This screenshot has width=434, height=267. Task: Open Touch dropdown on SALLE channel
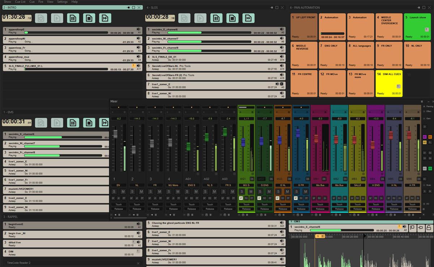tap(358, 204)
